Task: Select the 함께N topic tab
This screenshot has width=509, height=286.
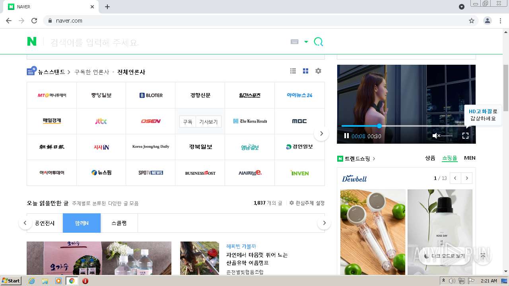Action: (x=82, y=223)
